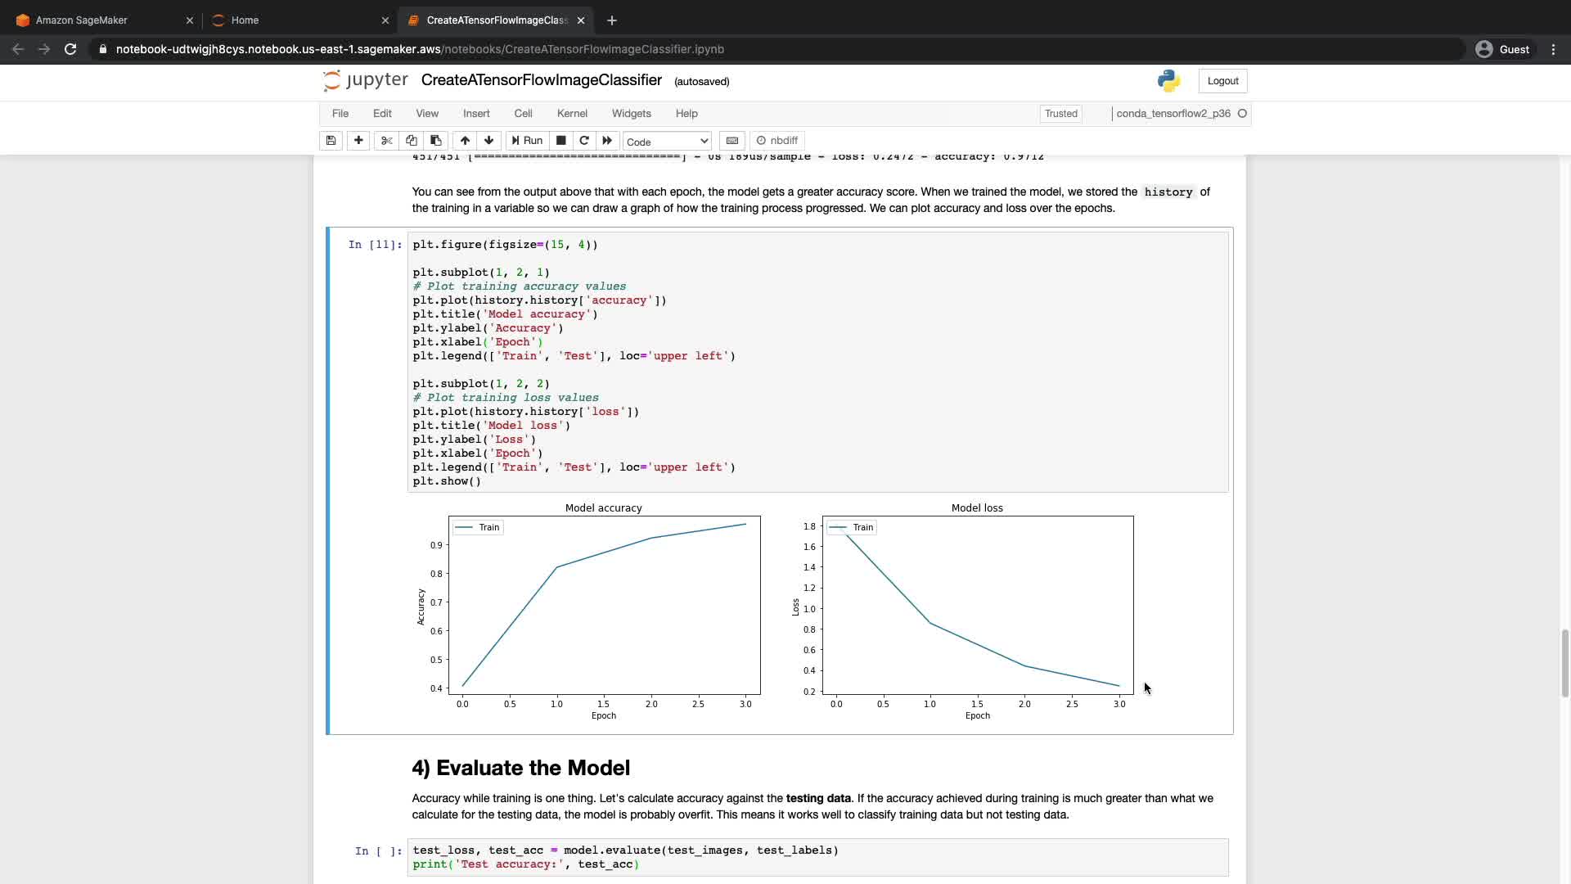
Task: Move selected cell up arrow
Action: click(465, 141)
